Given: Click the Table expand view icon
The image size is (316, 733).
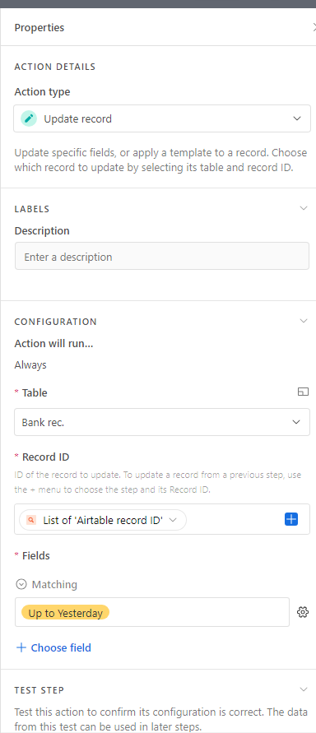Looking at the screenshot, I should click(304, 392).
